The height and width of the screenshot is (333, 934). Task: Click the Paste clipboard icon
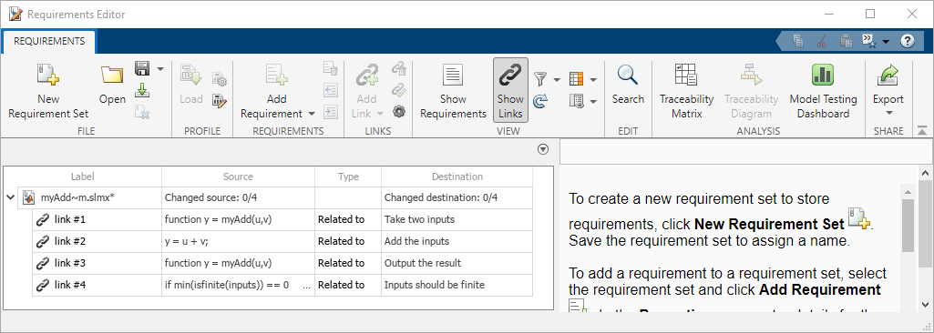(x=846, y=41)
